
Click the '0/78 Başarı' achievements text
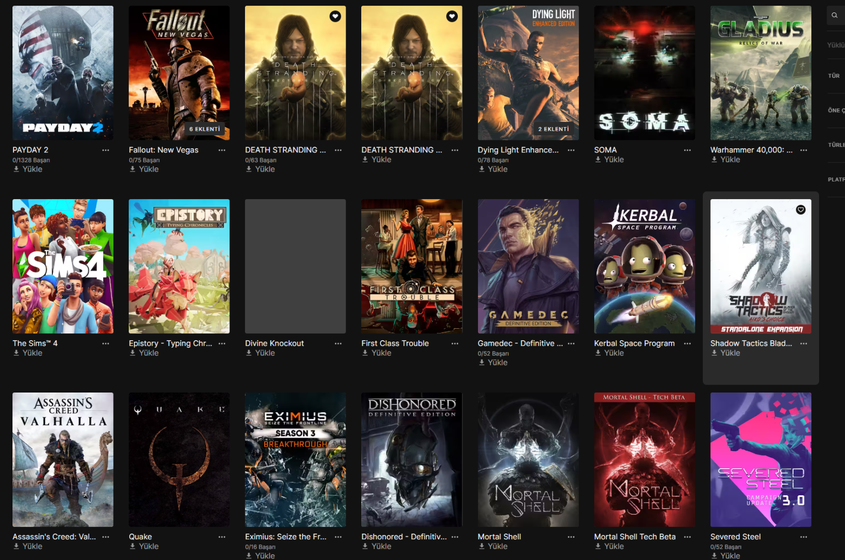493,160
